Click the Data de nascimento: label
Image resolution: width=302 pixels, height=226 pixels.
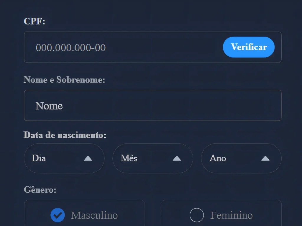click(x=65, y=135)
